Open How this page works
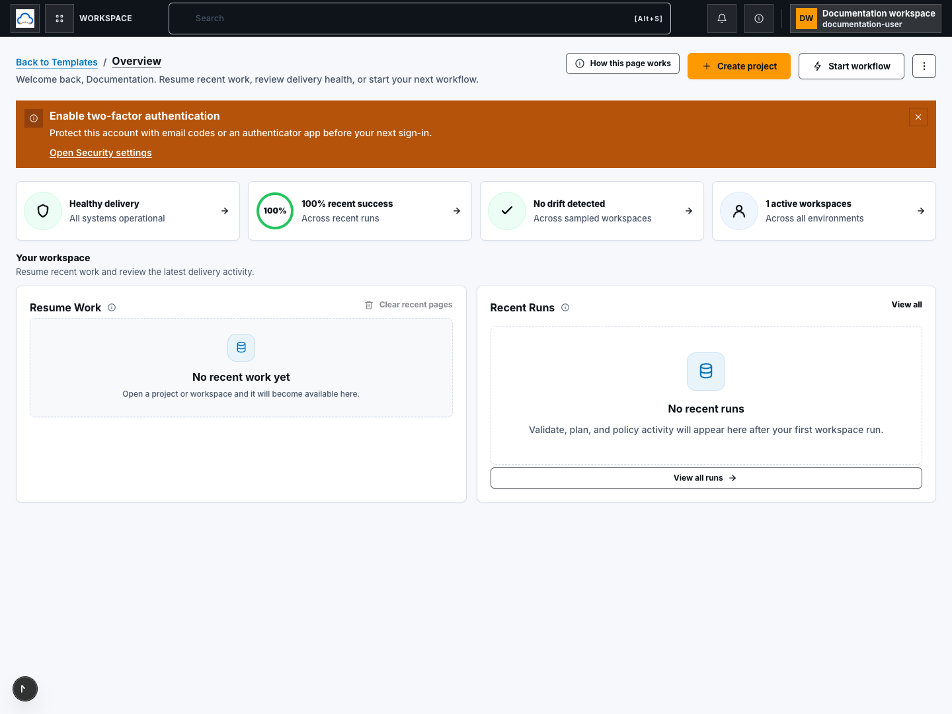Image resolution: width=952 pixels, height=714 pixels. point(623,63)
